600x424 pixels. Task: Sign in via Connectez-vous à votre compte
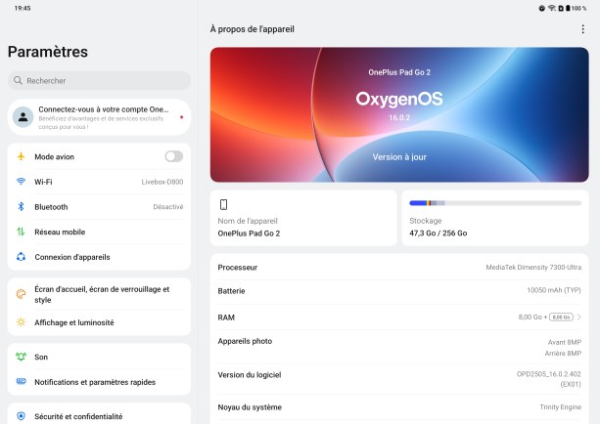click(99, 117)
